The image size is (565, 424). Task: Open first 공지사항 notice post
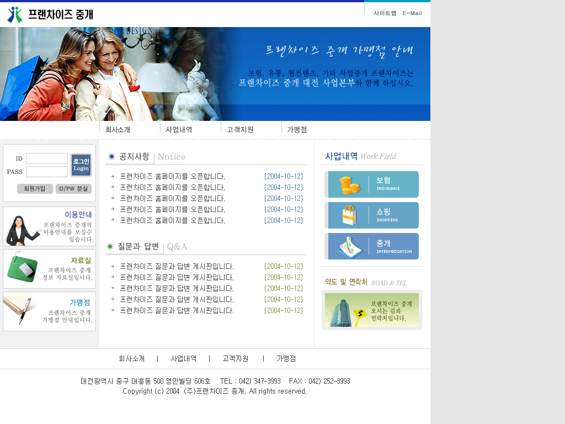pyautogui.click(x=172, y=177)
